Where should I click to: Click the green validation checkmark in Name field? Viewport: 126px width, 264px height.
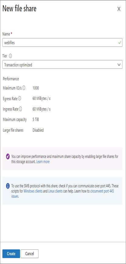click(120, 42)
